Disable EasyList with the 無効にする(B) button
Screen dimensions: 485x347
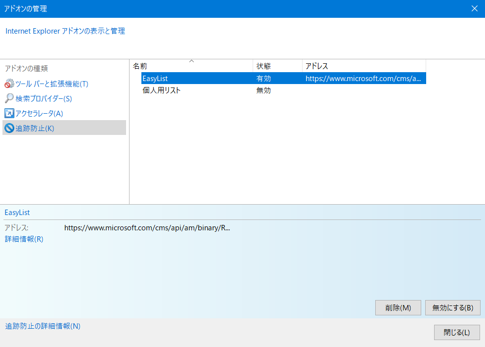tap(452, 307)
